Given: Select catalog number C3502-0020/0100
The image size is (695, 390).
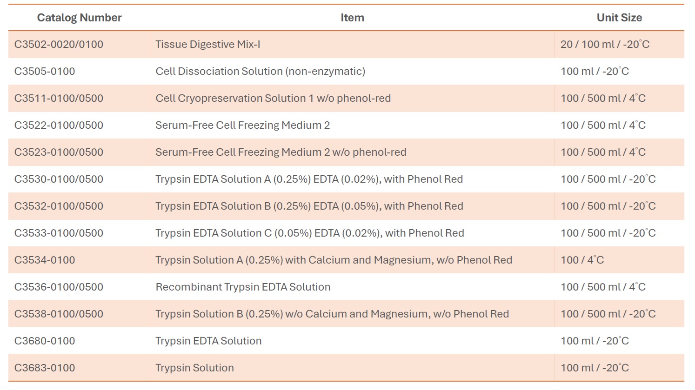Looking at the screenshot, I should pyautogui.click(x=59, y=45).
